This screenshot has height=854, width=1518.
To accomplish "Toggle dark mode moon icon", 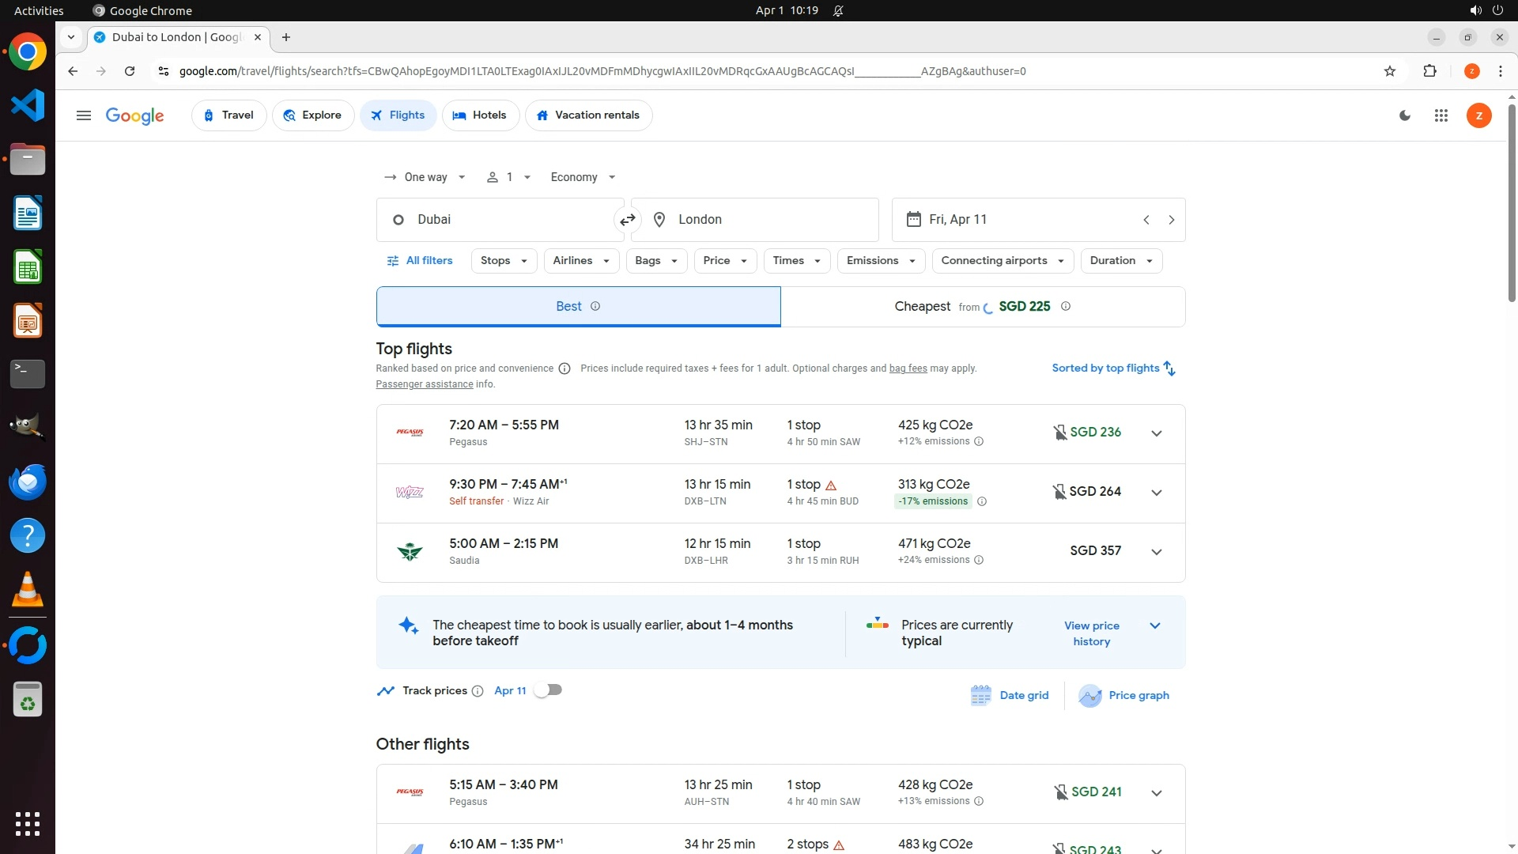I will tap(1405, 115).
